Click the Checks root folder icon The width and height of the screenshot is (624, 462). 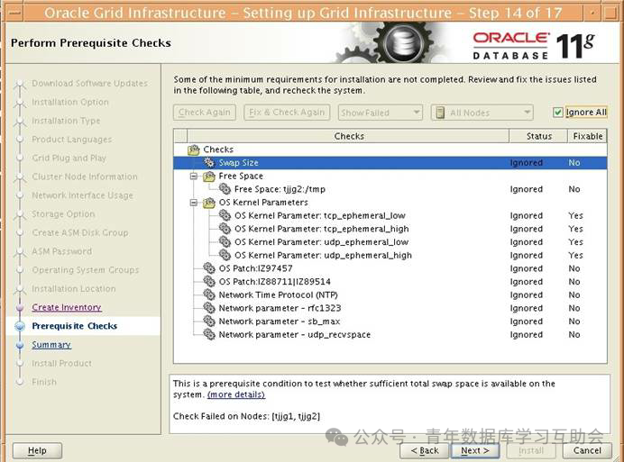(194, 149)
